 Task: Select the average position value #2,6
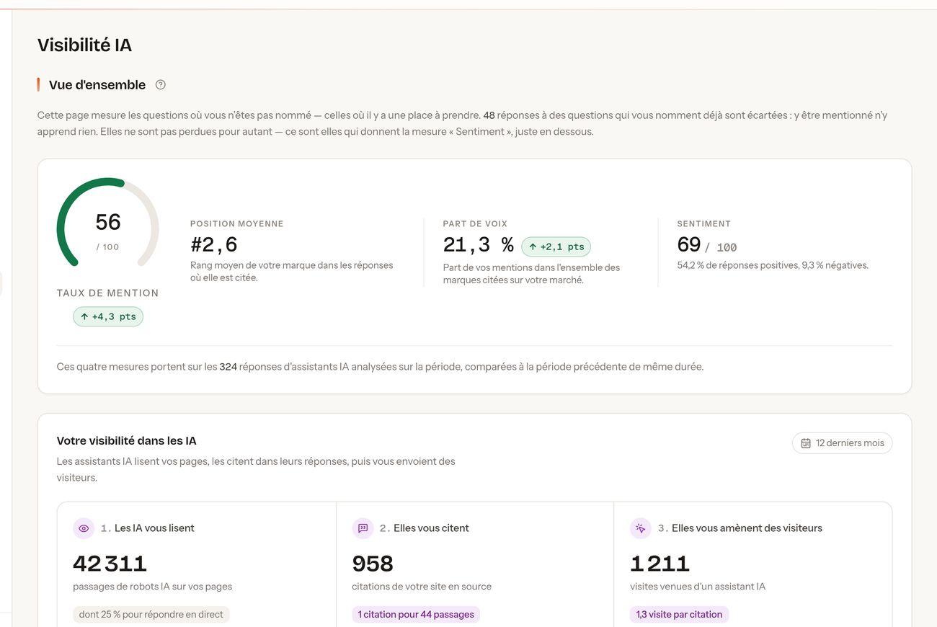tap(214, 245)
